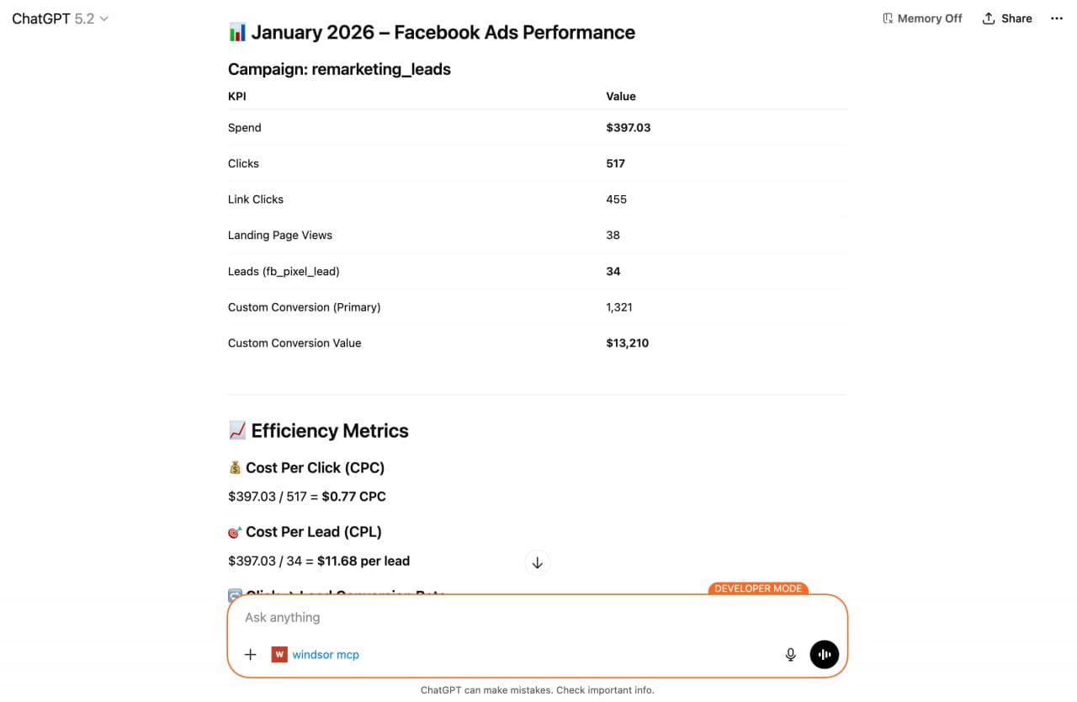Start voice mode with the waveform button
The width and height of the screenshot is (1077, 702).
[825, 654]
